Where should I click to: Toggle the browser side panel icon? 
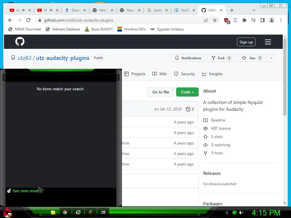262,20
